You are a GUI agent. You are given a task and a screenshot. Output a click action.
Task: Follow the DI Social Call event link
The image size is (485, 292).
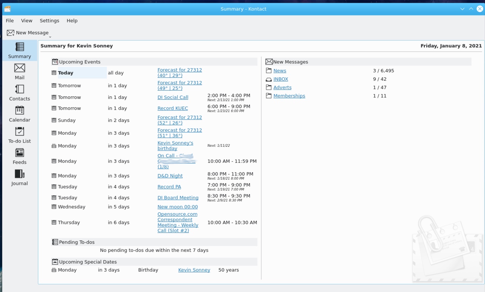(x=173, y=97)
